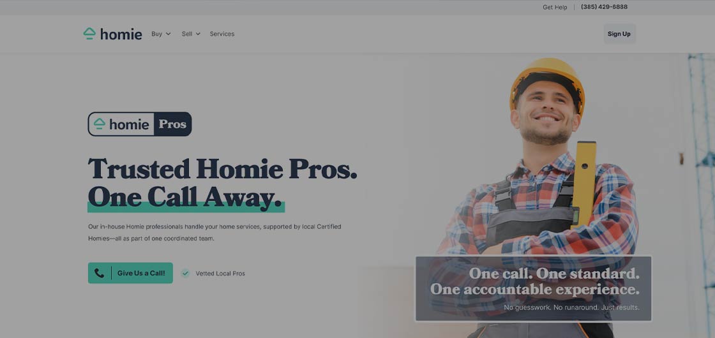Open the Buy menu
This screenshot has width=715, height=338.
[x=161, y=34]
